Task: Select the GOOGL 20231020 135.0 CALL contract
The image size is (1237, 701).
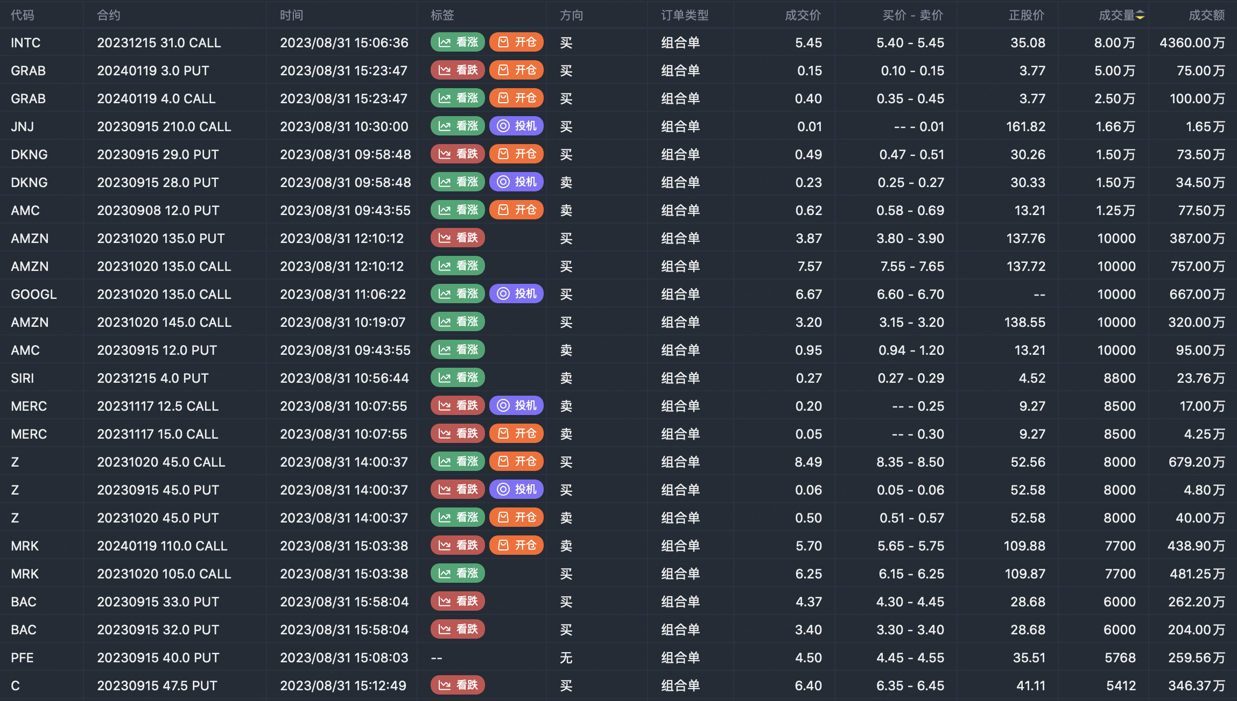Action: pyautogui.click(x=164, y=294)
